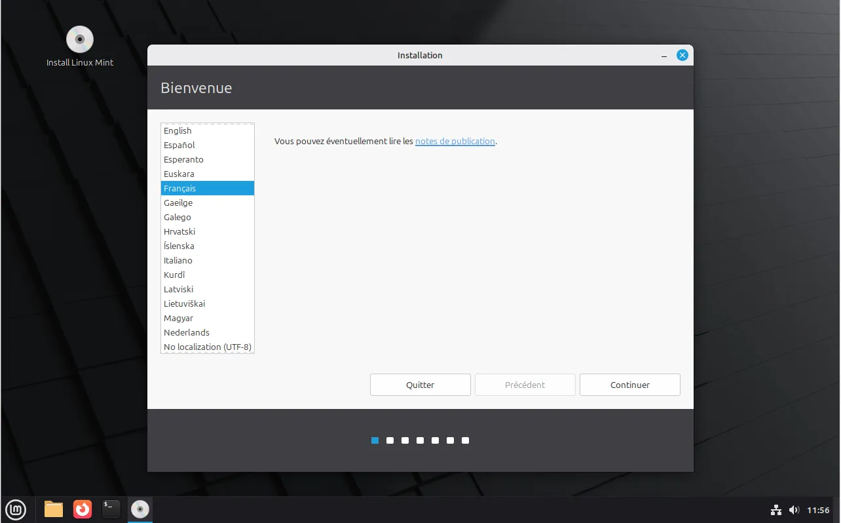841x523 pixels.
Task: Launch the Files manager from the panel
Action: [x=54, y=509]
